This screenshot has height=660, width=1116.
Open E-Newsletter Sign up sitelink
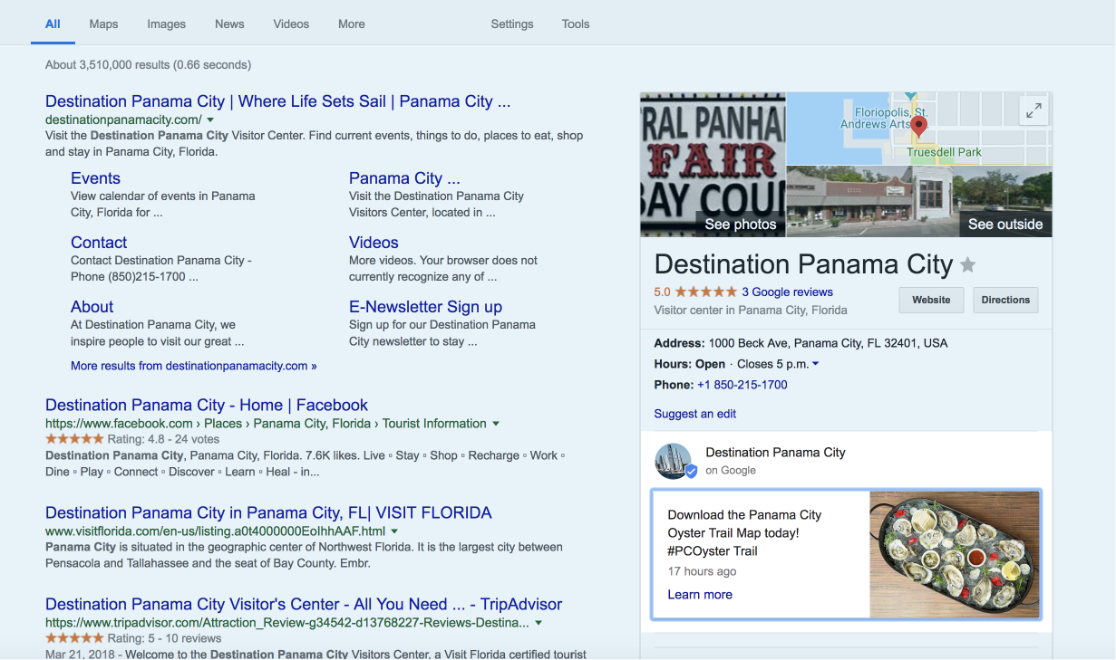425,307
